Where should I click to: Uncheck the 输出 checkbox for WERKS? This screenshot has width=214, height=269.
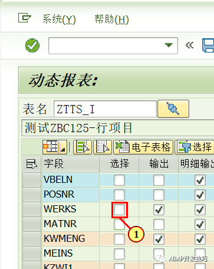(159, 209)
